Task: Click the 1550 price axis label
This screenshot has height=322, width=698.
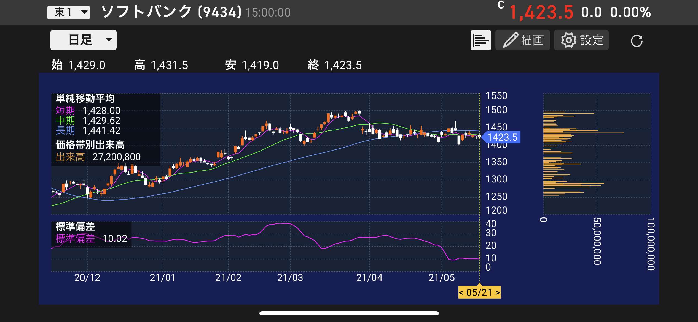Action: point(496,96)
